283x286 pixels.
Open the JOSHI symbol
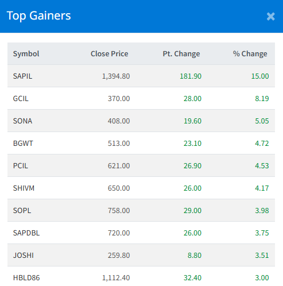tap(24, 256)
